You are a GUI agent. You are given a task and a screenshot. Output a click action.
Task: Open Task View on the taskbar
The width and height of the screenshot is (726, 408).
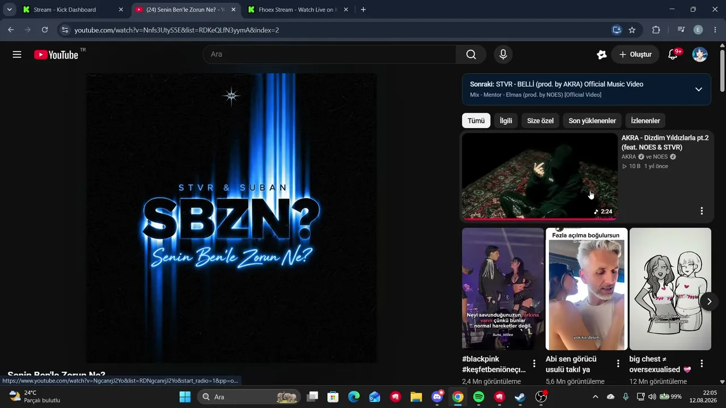(312, 397)
